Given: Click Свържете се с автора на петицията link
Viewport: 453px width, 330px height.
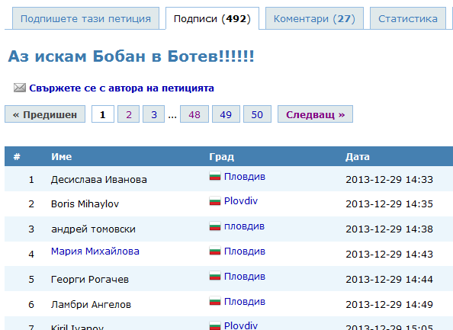Looking at the screenshot, I should [121, 88].
